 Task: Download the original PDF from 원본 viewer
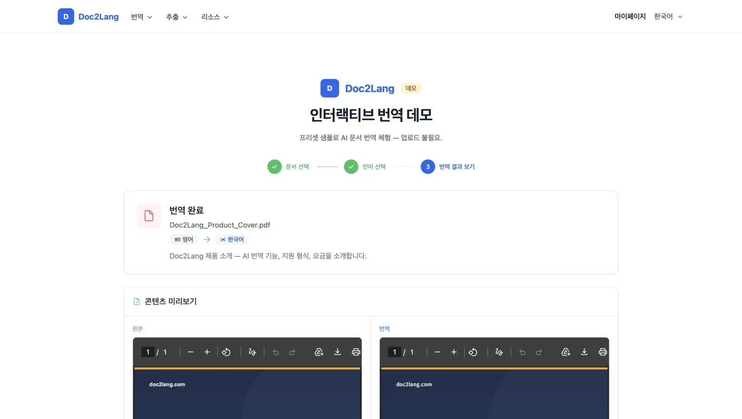click(x=338, y=352)
